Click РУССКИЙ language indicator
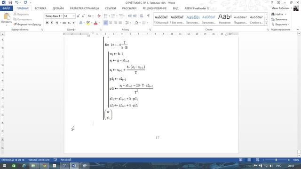Screen dimensions: 301x169 click(66, 160)
